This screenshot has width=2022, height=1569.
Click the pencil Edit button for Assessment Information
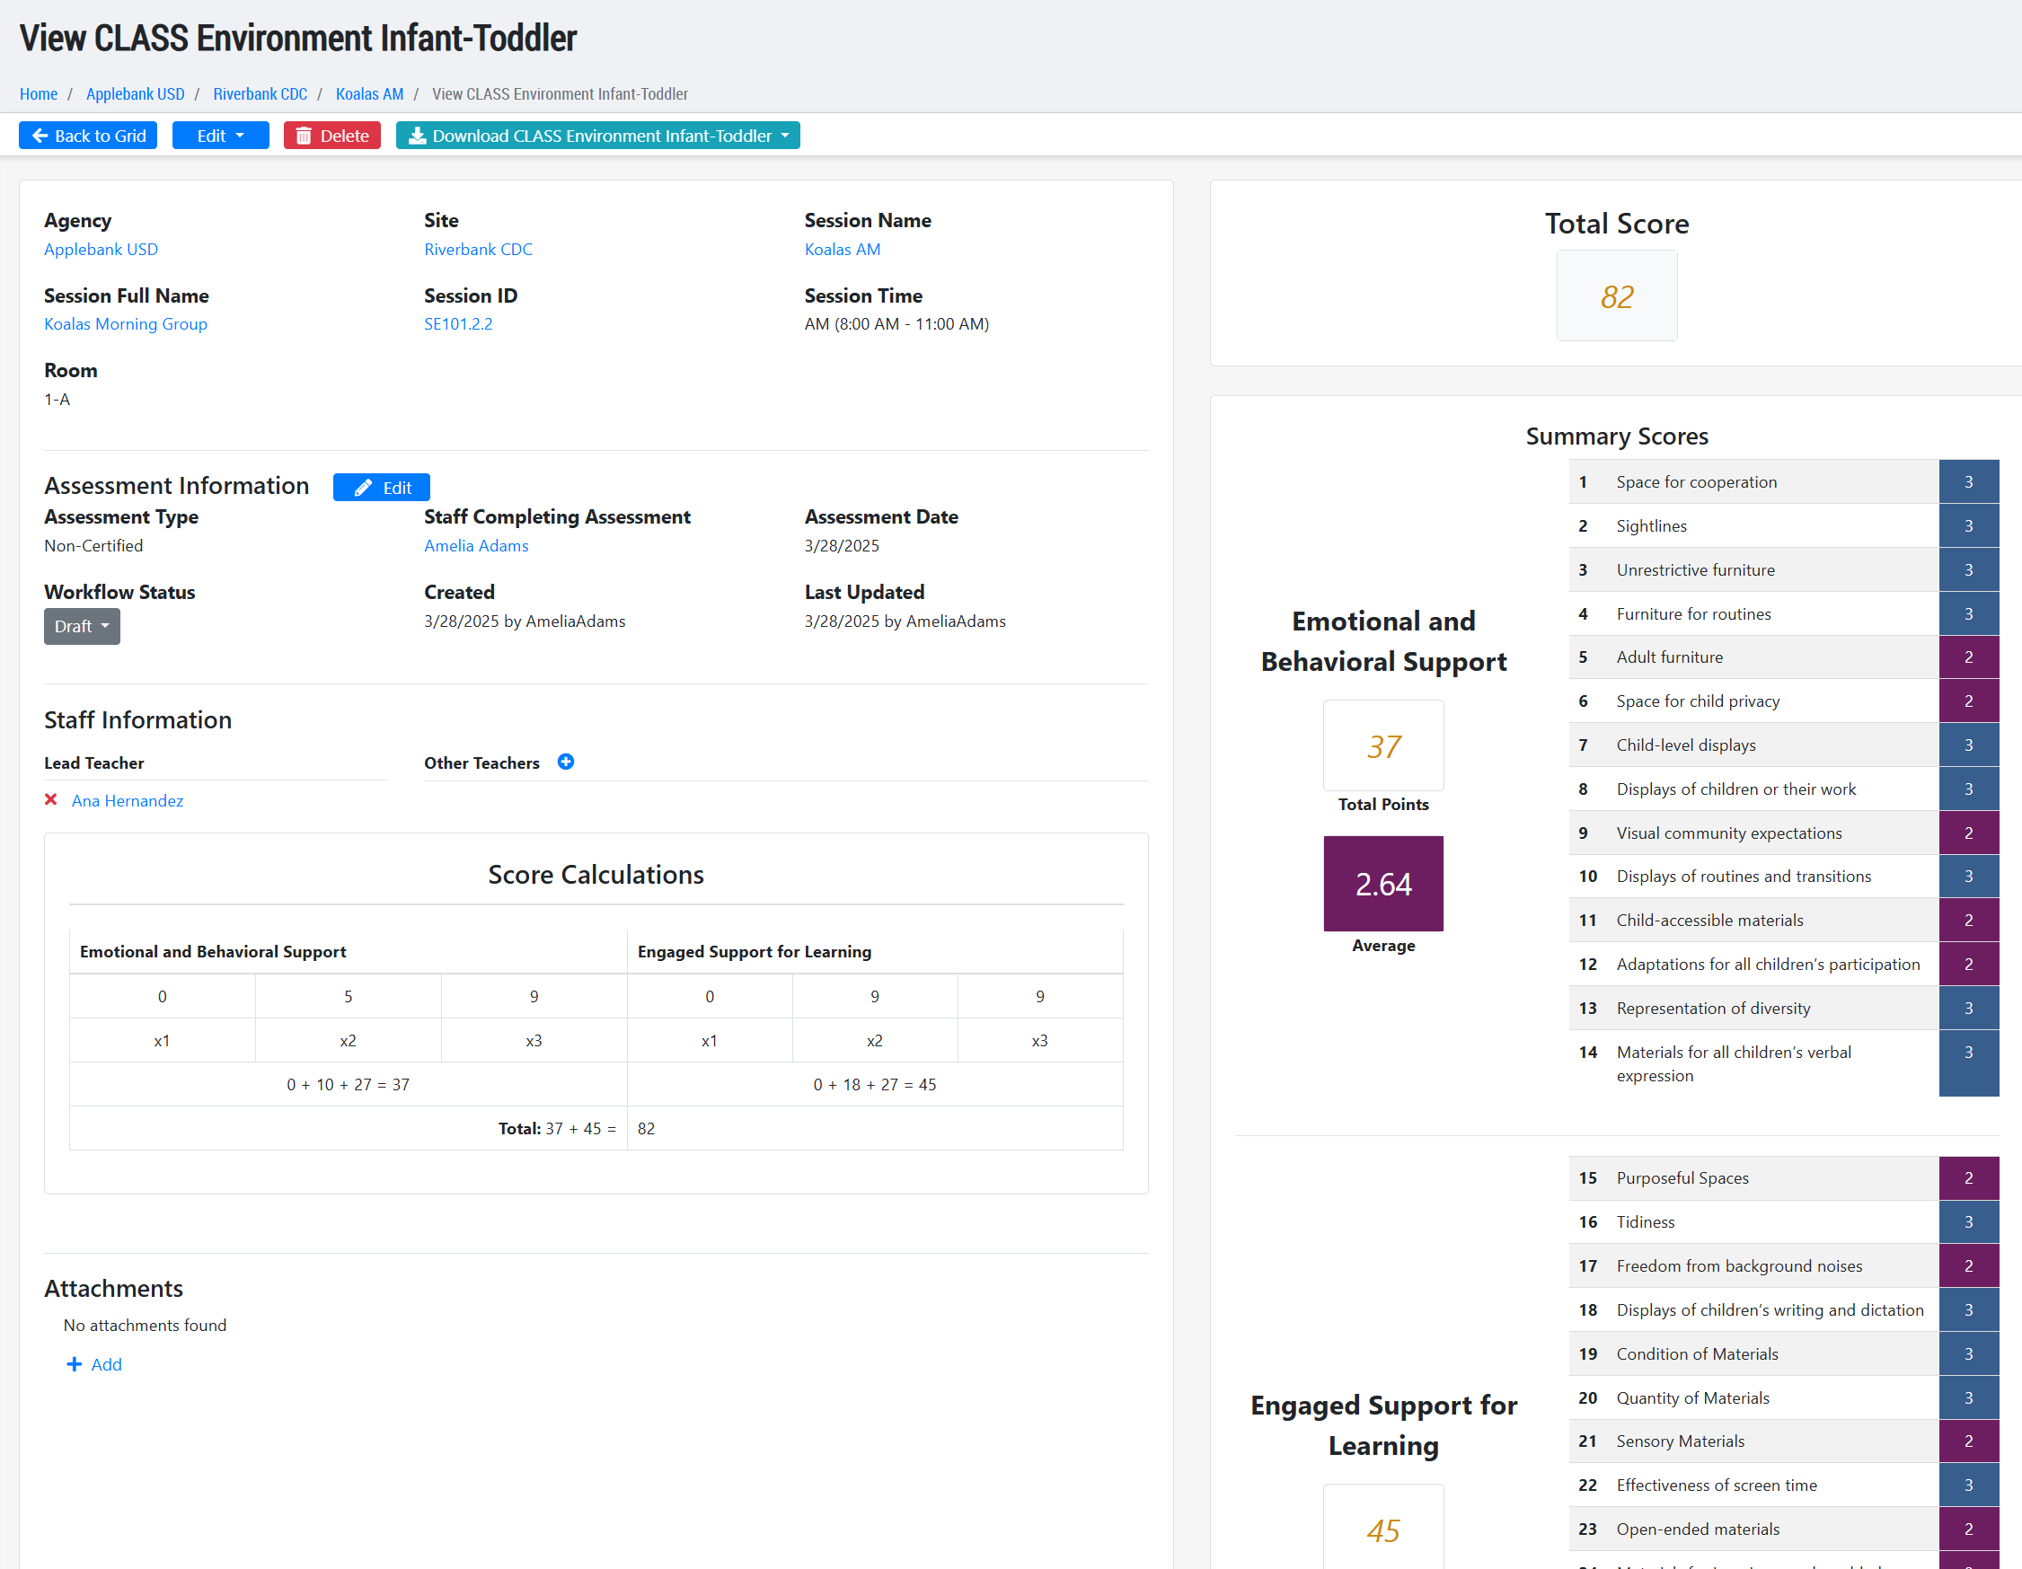click(x=382, y=488)
